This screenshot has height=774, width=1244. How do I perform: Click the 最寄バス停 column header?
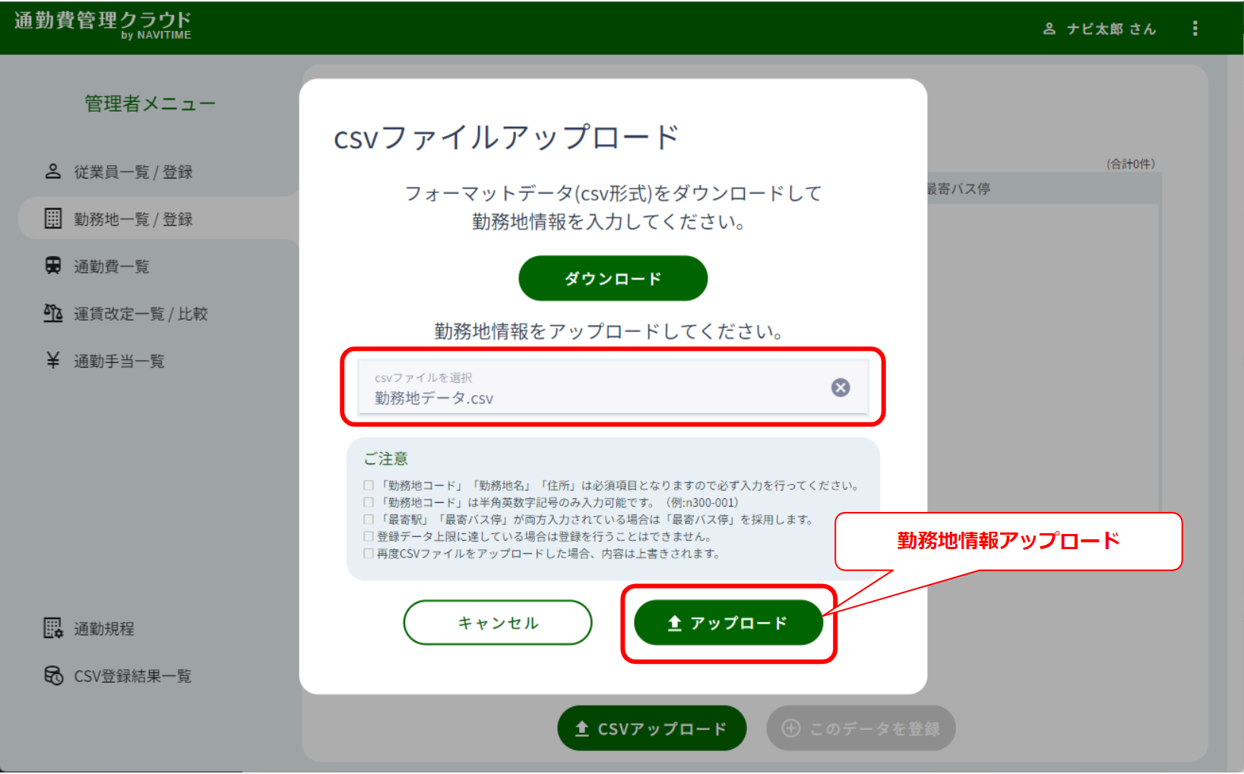(958, 188)
